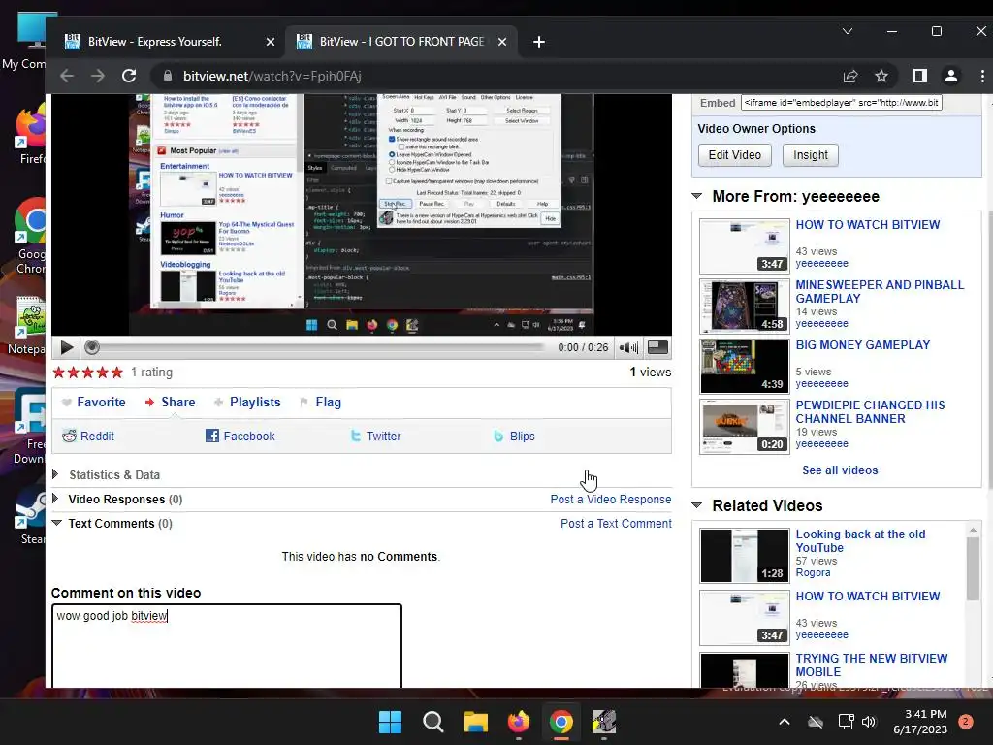Open the taskbar network status icon

click(846, 722)
